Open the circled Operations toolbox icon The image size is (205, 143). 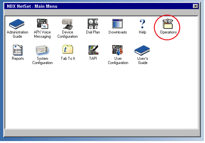[x=168, y=24]
